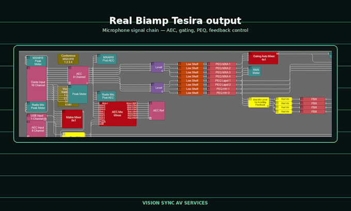Open the PEQ MXA 3 block
The image size is (351, 211).
pos(221,73)
